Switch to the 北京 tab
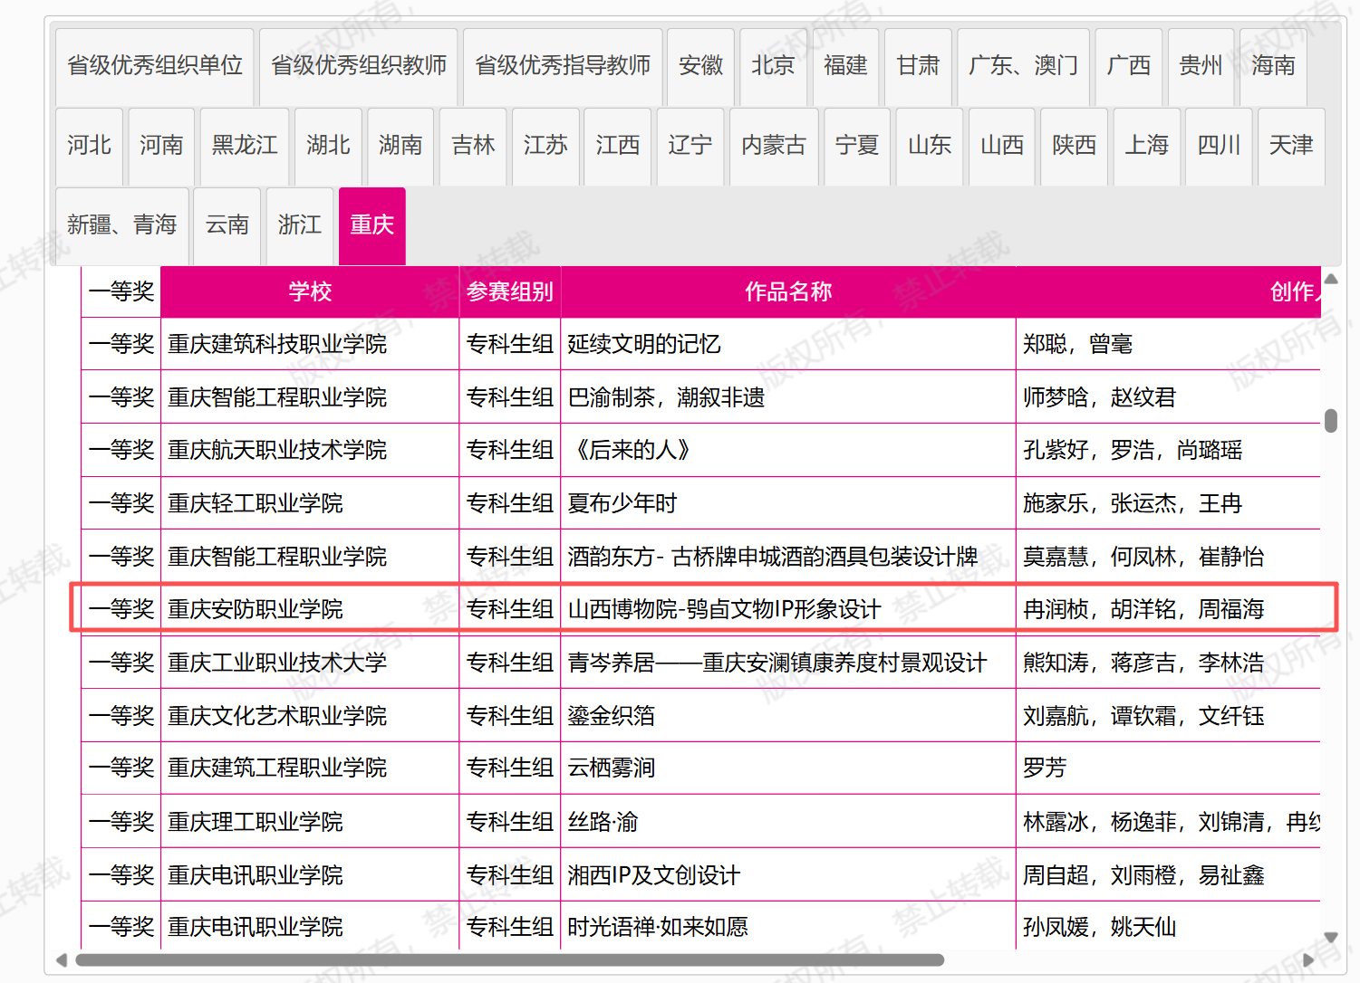 tap(773, 66)
